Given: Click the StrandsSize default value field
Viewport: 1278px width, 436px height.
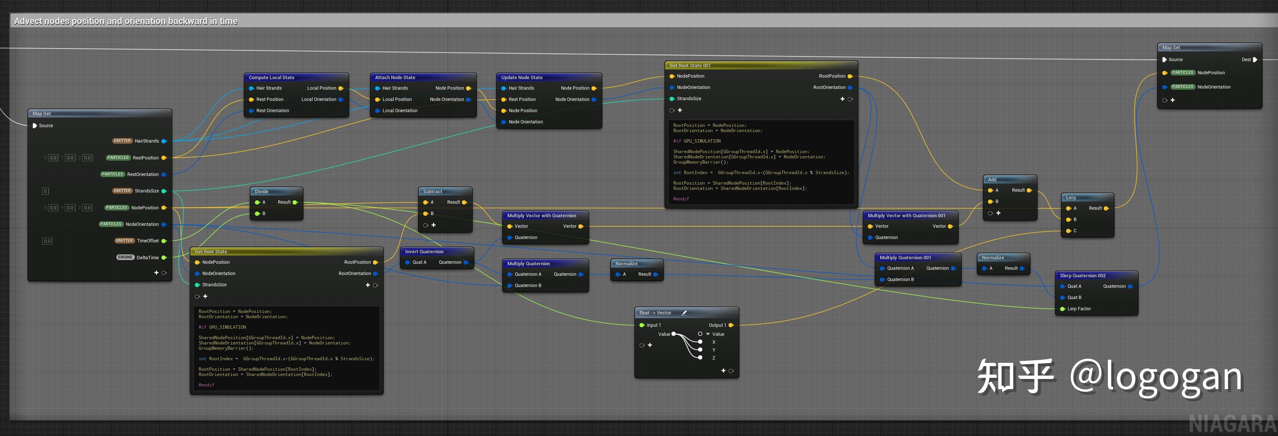Looking at the screenshot, I should pos(45,191).
